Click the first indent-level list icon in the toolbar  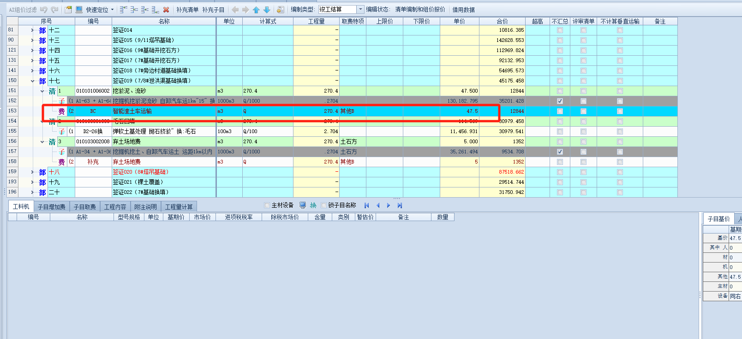click(123, 9)
